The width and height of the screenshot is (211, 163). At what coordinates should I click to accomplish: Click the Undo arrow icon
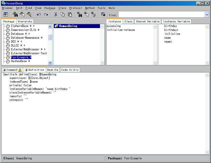coord(39,14)
